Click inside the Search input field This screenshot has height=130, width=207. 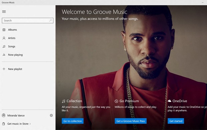[x=28, y=21]
